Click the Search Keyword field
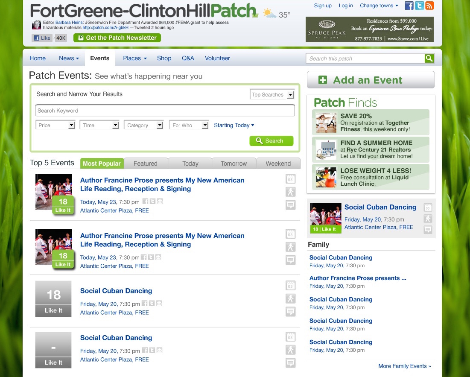Viewport: 470px width, 377px height. [x=165, y=110]
